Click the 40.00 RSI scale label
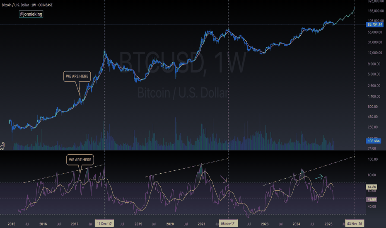 pos(372,206)
